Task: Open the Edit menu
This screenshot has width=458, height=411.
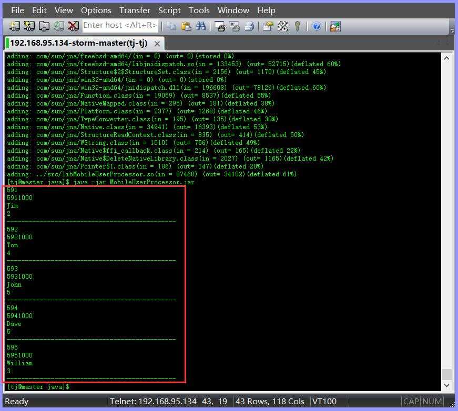Action: pyautogui.click(x=39, y=10)
